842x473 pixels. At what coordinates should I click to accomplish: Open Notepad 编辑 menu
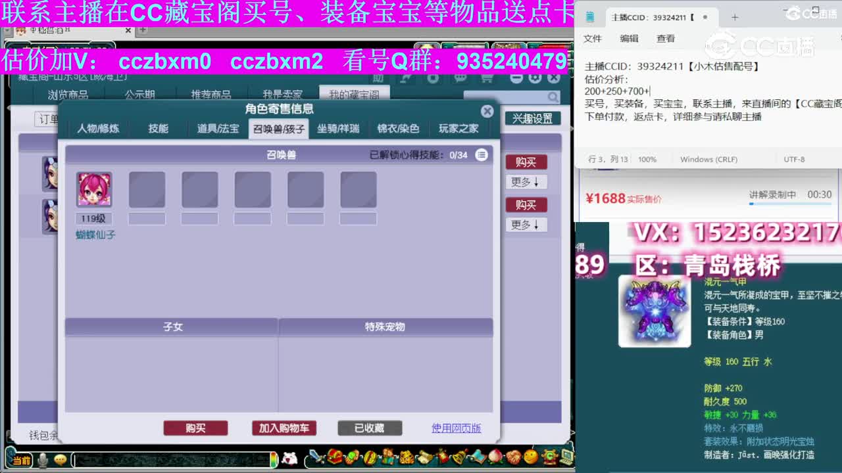[x=629, y=39]
